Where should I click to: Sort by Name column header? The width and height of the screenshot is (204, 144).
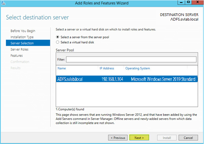(62, 68)
